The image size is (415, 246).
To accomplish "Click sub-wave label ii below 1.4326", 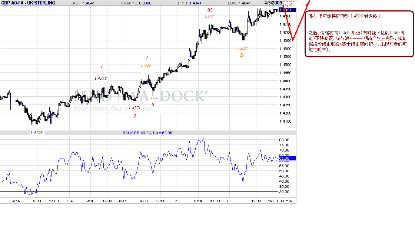I will pos(153,105).
